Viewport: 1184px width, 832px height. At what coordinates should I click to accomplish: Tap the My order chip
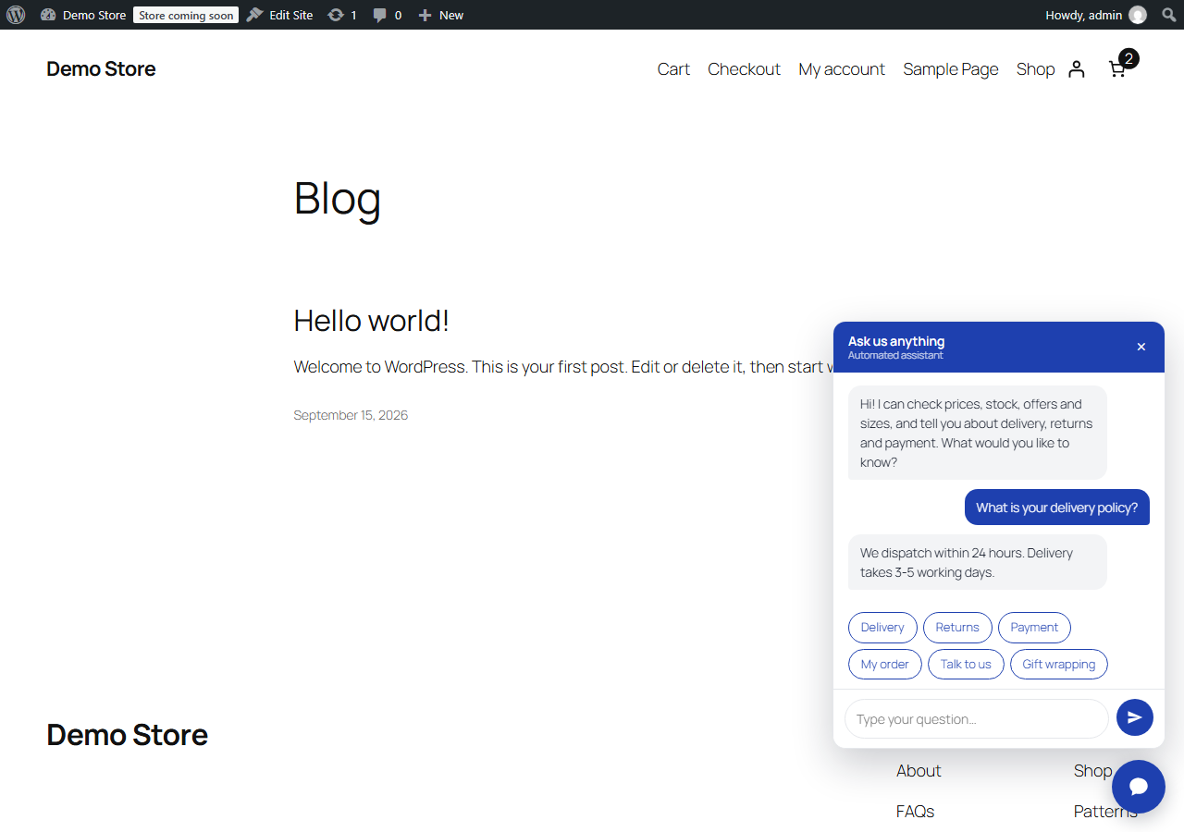885,665
